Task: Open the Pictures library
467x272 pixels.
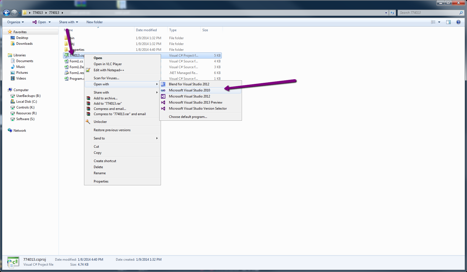Action: (22, 73)
